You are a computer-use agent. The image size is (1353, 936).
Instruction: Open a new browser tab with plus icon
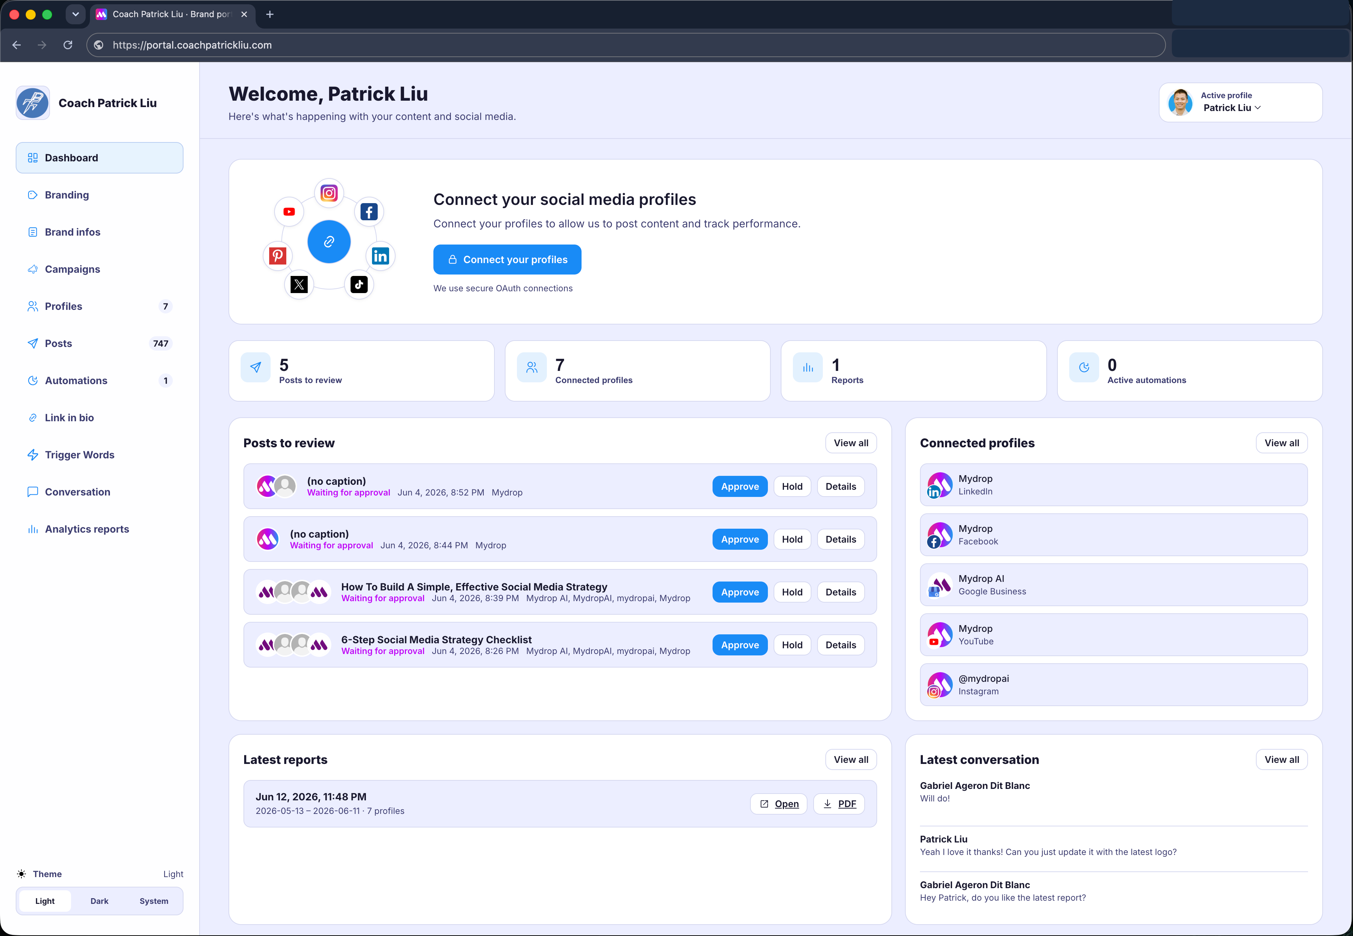point(270,14)
